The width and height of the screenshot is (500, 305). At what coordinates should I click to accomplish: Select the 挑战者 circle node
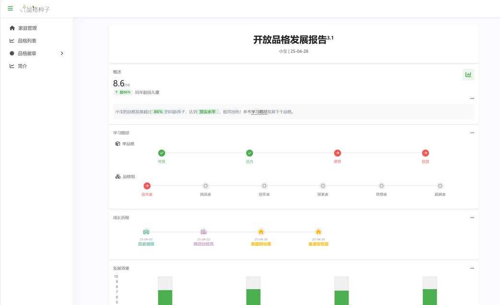tap(205, 186)
